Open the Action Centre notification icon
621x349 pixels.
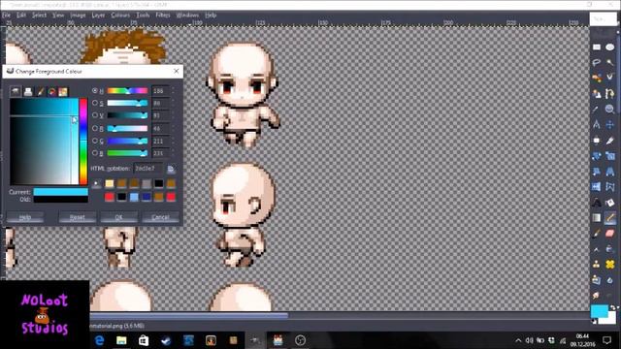click(606, 340)
